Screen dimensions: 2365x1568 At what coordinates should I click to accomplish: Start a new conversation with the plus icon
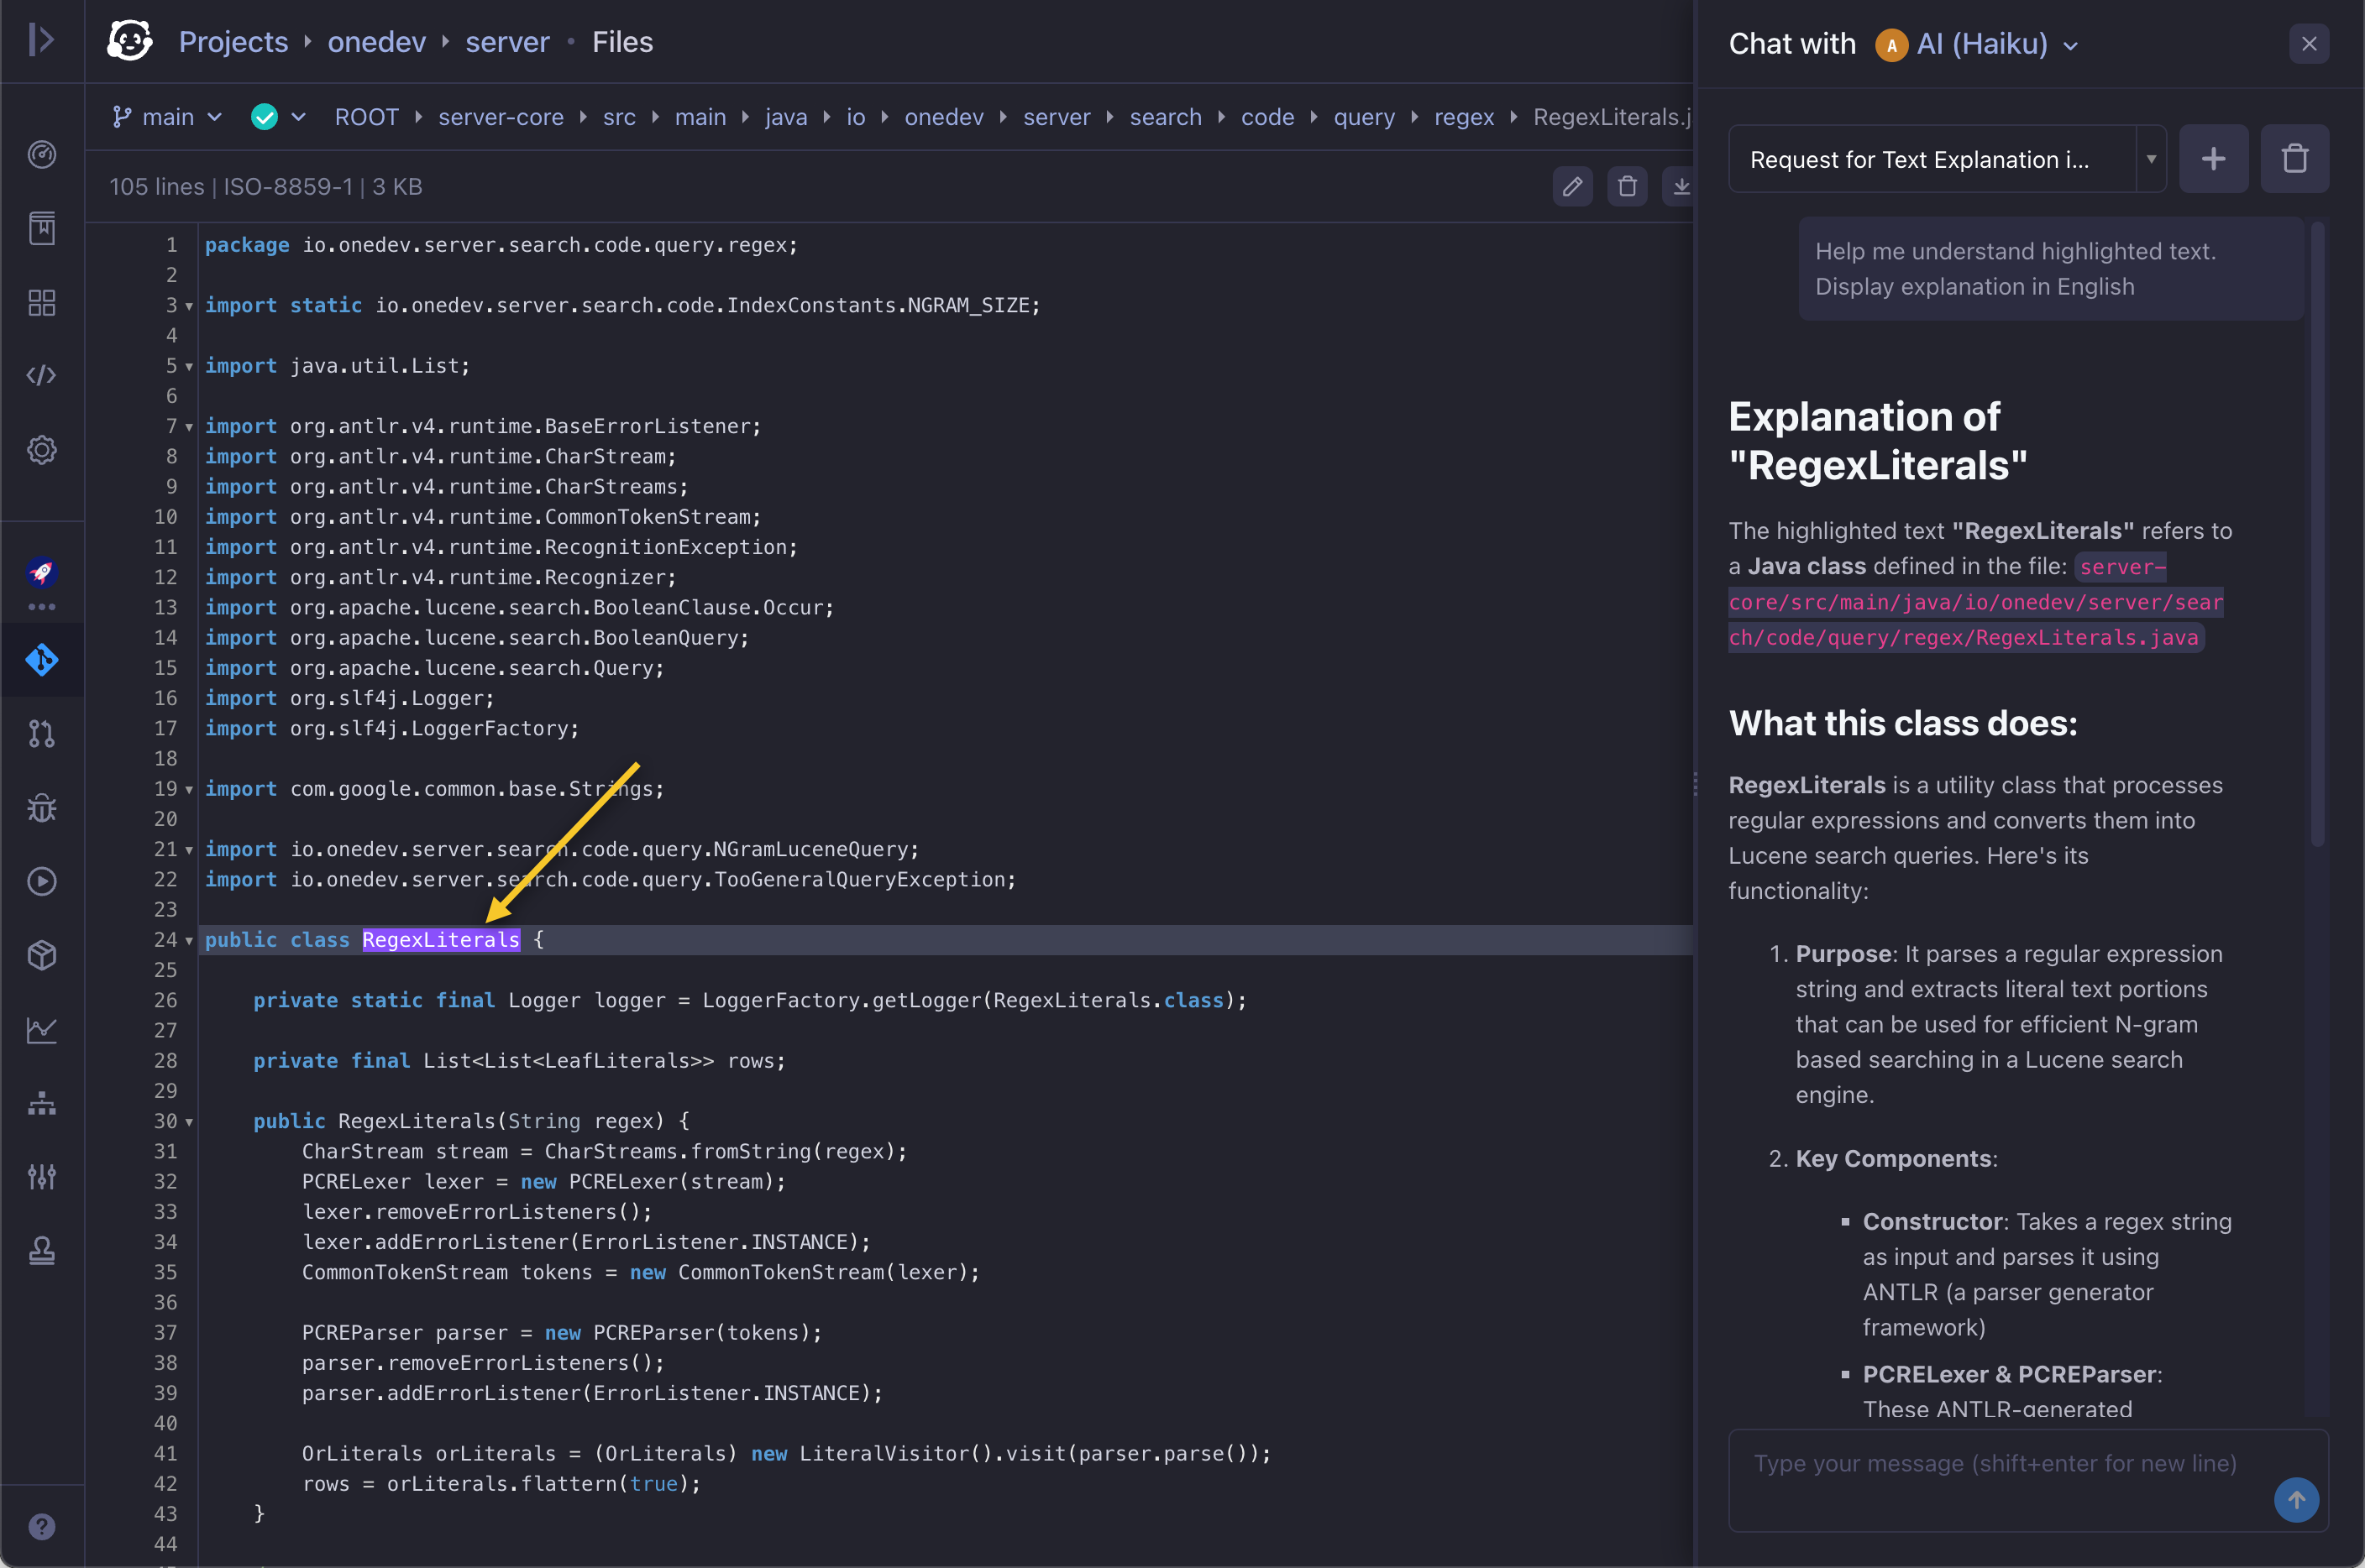pos(2214,158)
